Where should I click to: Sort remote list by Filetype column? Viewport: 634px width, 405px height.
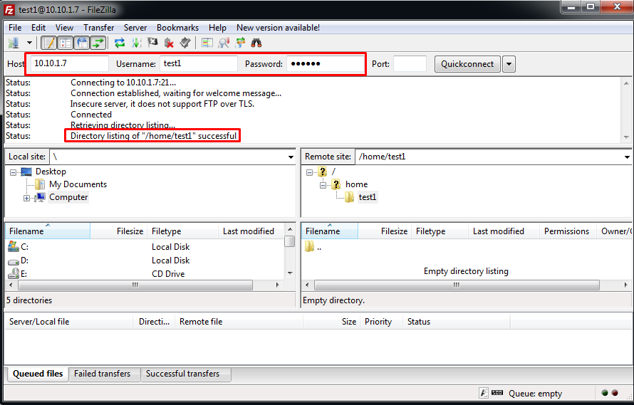440,231
